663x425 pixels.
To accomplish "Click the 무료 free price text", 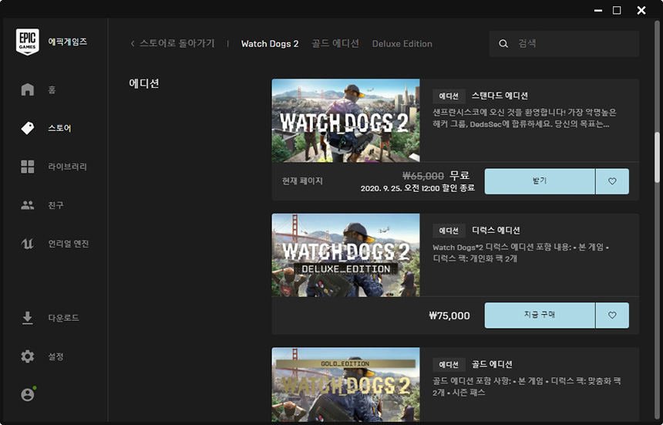I will (459, 175).
